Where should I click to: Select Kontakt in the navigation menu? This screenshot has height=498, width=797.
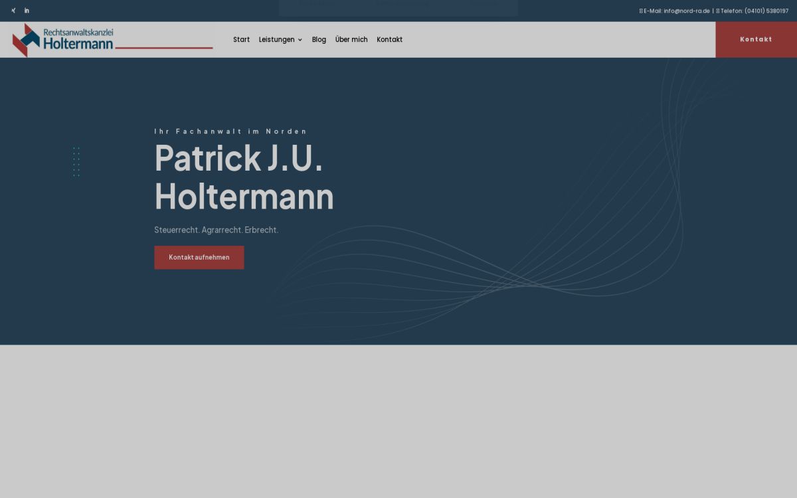click(x=389, y=40)
